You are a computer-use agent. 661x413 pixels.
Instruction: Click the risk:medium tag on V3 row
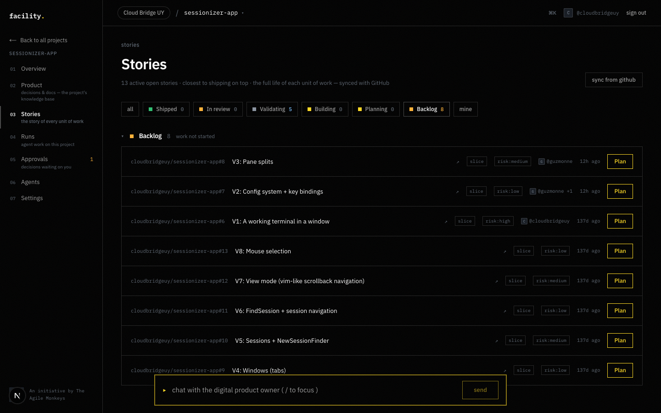click(x=513, y=162)
